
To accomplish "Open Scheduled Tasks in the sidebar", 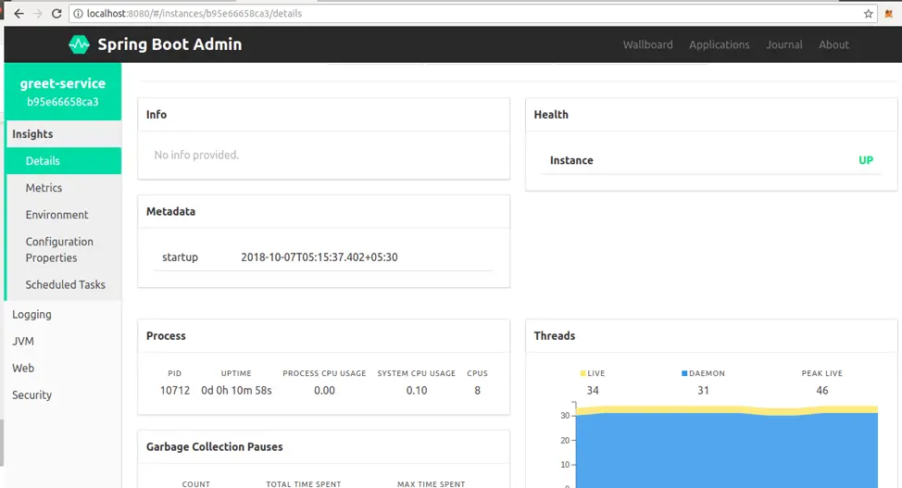I will [63, 284].
